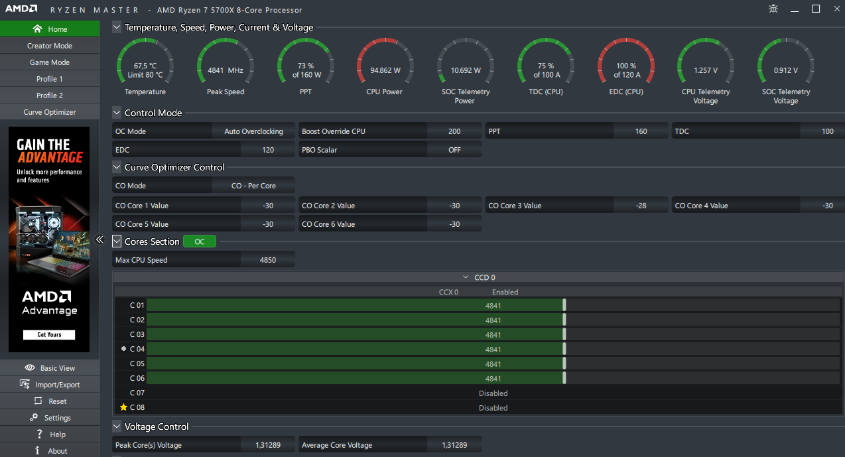The image size is (845, 457).
Task: Collapse sidebar with double chevron arrow
Action: coord(99,239)
